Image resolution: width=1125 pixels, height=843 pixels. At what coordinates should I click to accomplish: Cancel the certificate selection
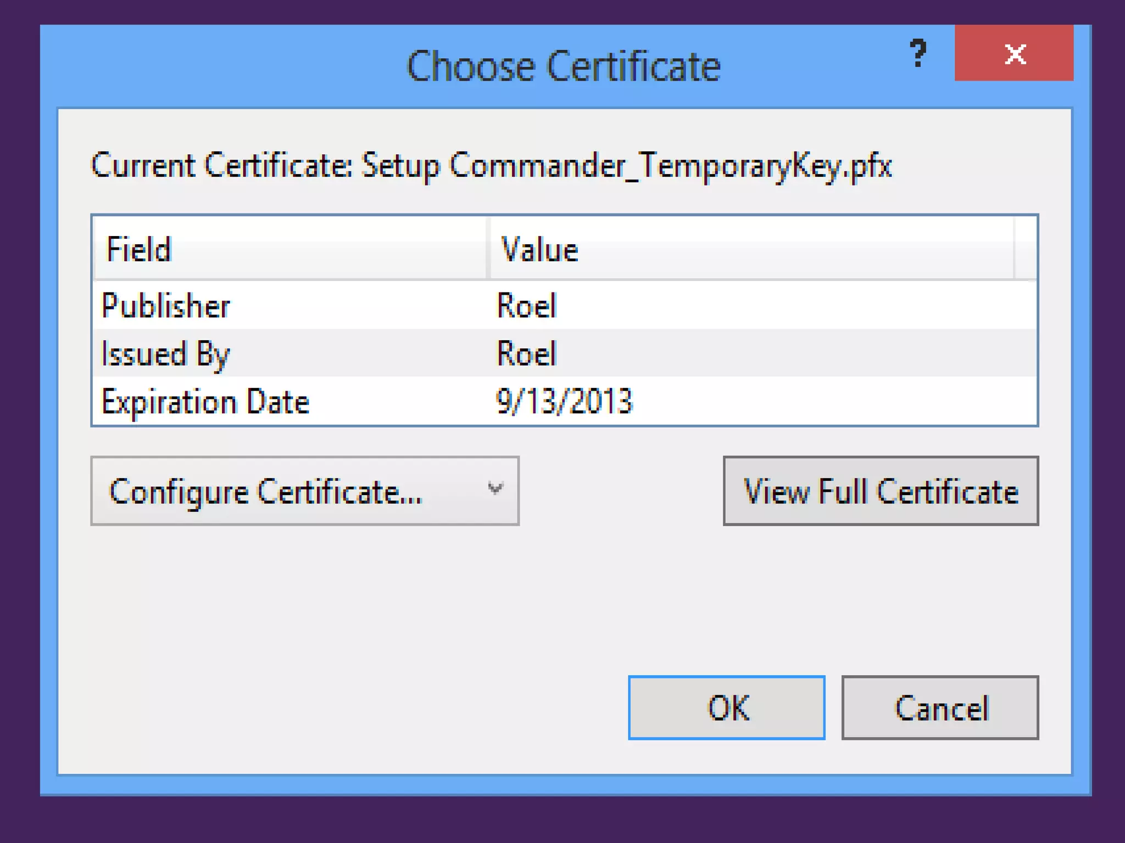(940, 707)
